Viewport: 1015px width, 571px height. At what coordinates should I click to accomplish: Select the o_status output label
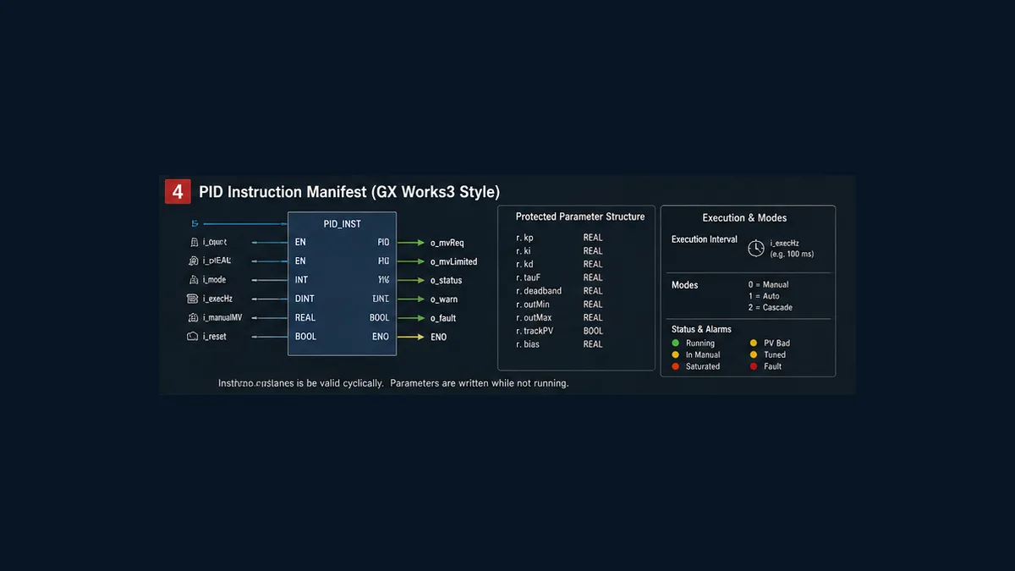click(446, 280)
